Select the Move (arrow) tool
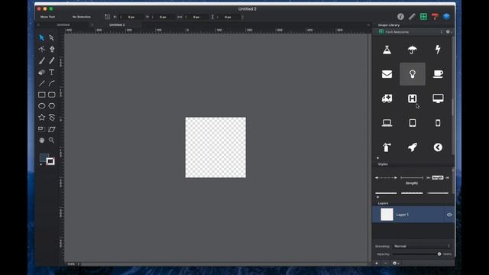Screen dimensions: 489x275 click(41, 37)
